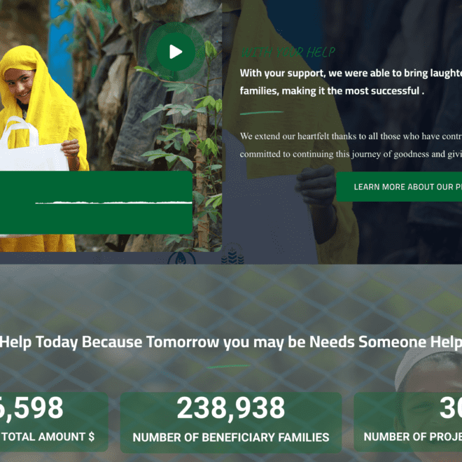Click the 5,598 total amount figure
462x462 pixels.
[31, 408]
